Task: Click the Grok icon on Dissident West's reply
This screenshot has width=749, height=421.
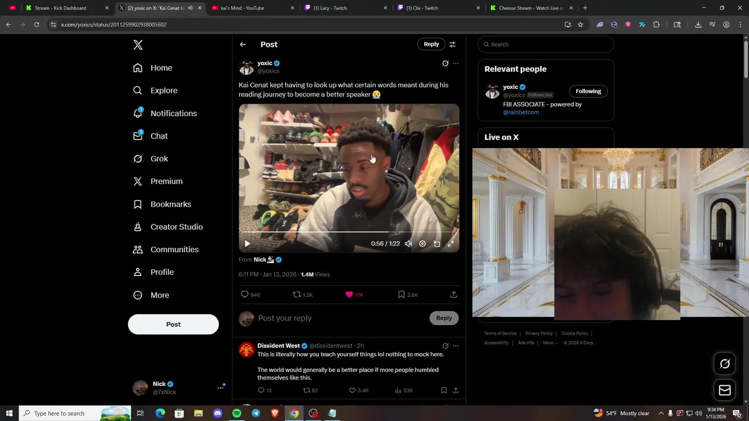Action: 445,346
